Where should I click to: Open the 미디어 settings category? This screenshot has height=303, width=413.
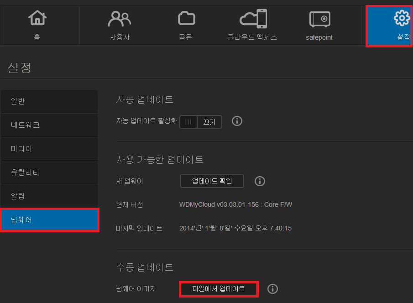point(49,149)
